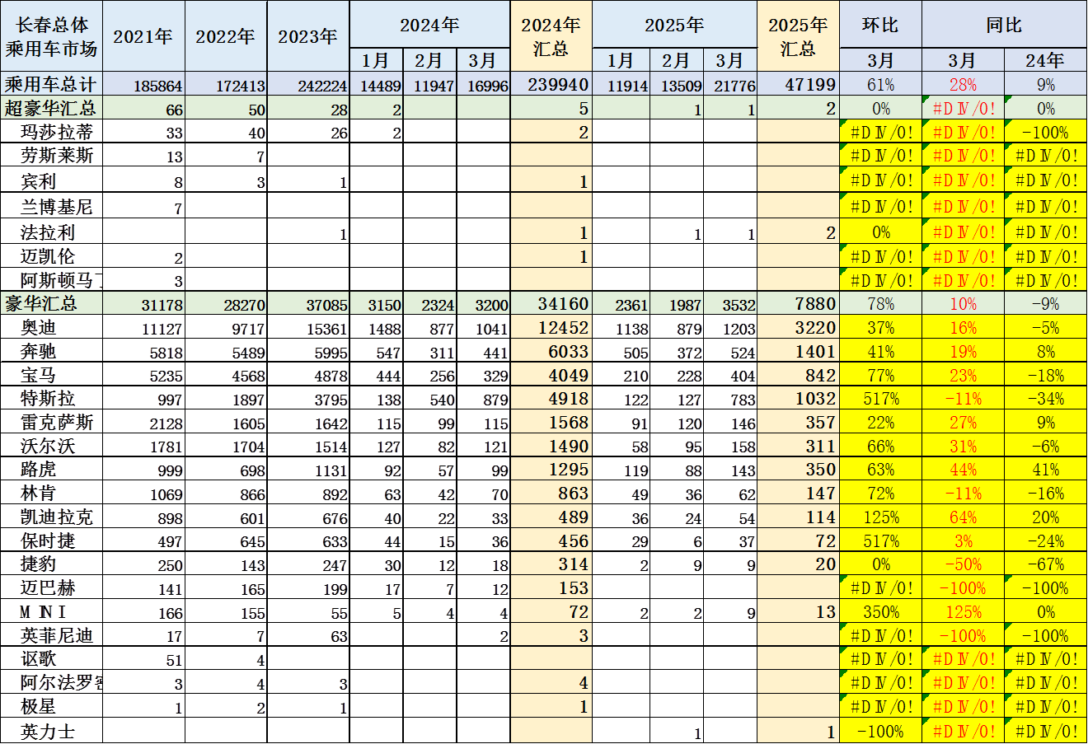This screenshot has height=744, width=1088.
Task: Click the cell showing 239940
Action: click(x=551, y=84)
